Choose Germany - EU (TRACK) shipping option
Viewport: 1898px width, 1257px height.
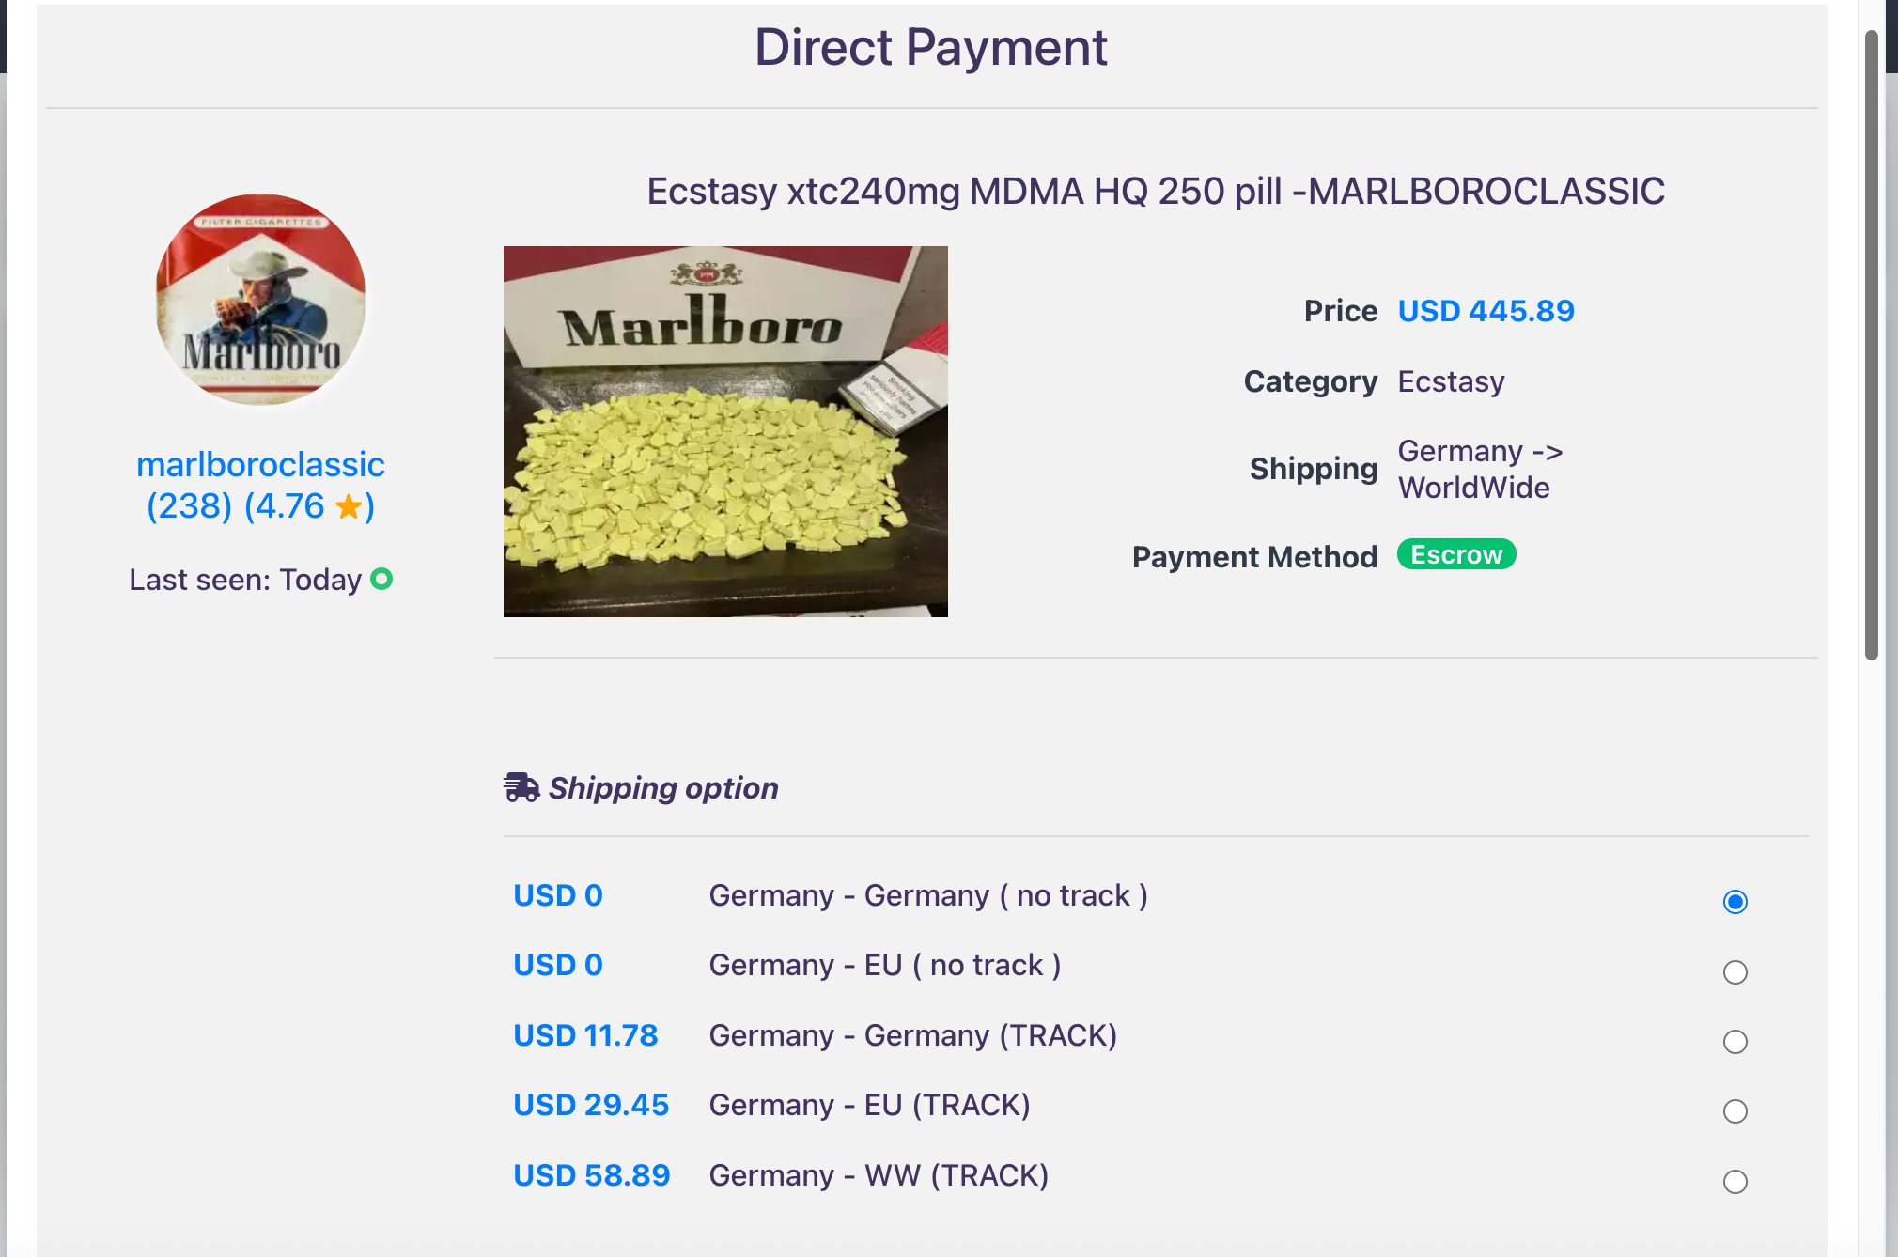[x=1735, y=1111]
